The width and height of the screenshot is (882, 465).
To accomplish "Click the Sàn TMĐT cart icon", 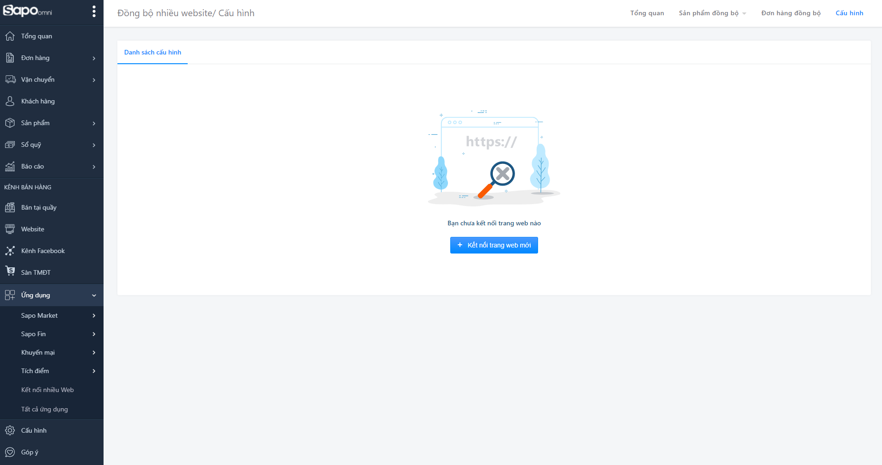I will [x=10, y=272].
